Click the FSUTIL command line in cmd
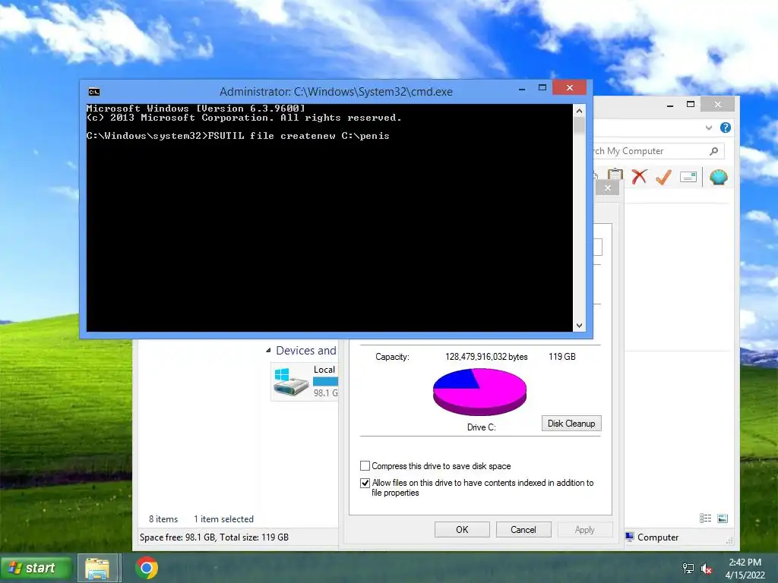 click(x=238, y=136)
